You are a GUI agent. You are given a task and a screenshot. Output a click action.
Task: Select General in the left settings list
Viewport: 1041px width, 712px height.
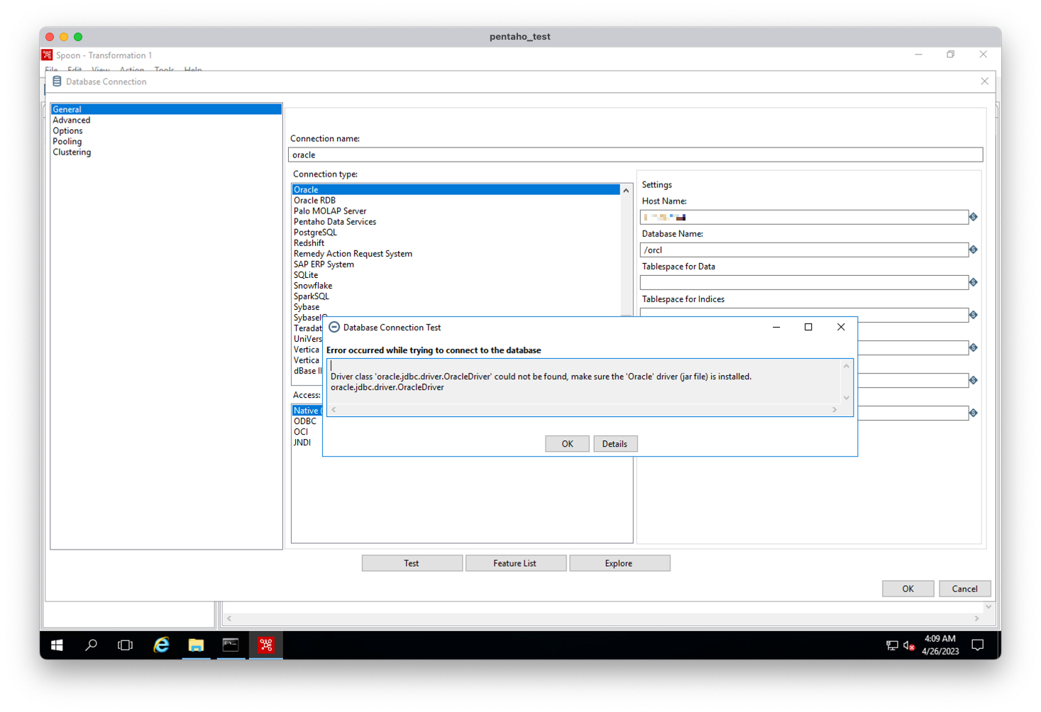pyautogui.click(x=166, y=109)
